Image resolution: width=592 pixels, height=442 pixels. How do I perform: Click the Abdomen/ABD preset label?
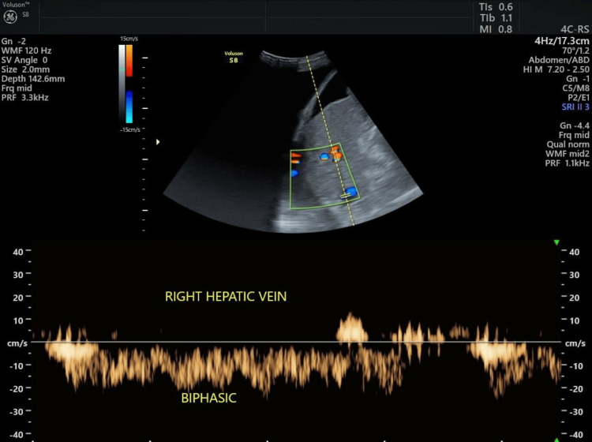(x=559, y=60)
